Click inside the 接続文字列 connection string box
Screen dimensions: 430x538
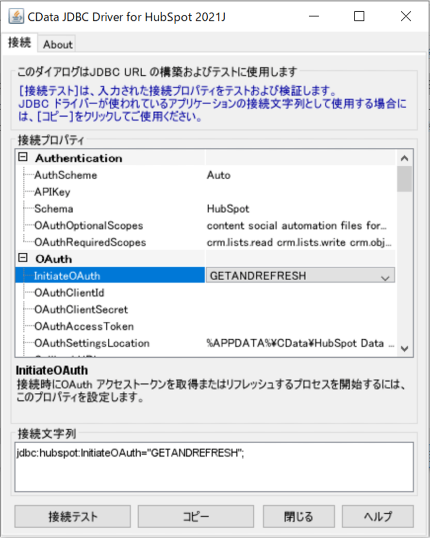click(214, 467)
